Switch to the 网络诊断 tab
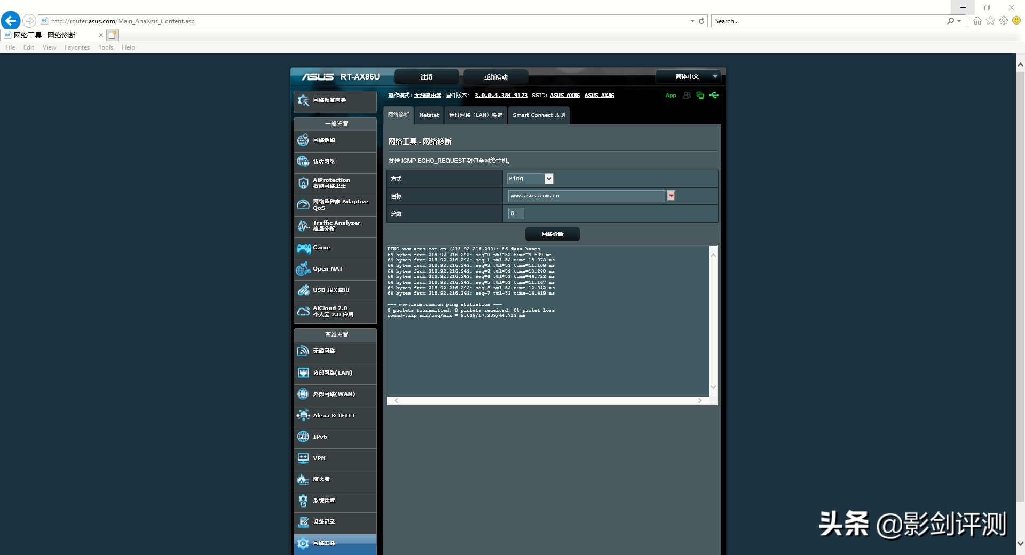Screen dimensions: 1025x555 [399, 115]
